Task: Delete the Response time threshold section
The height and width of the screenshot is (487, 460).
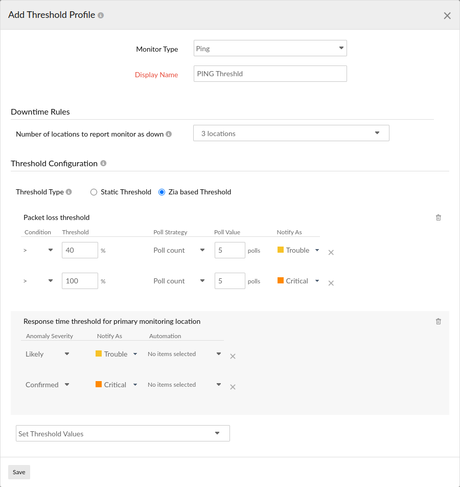Action: pyautogui.click(x=438, y=322)
